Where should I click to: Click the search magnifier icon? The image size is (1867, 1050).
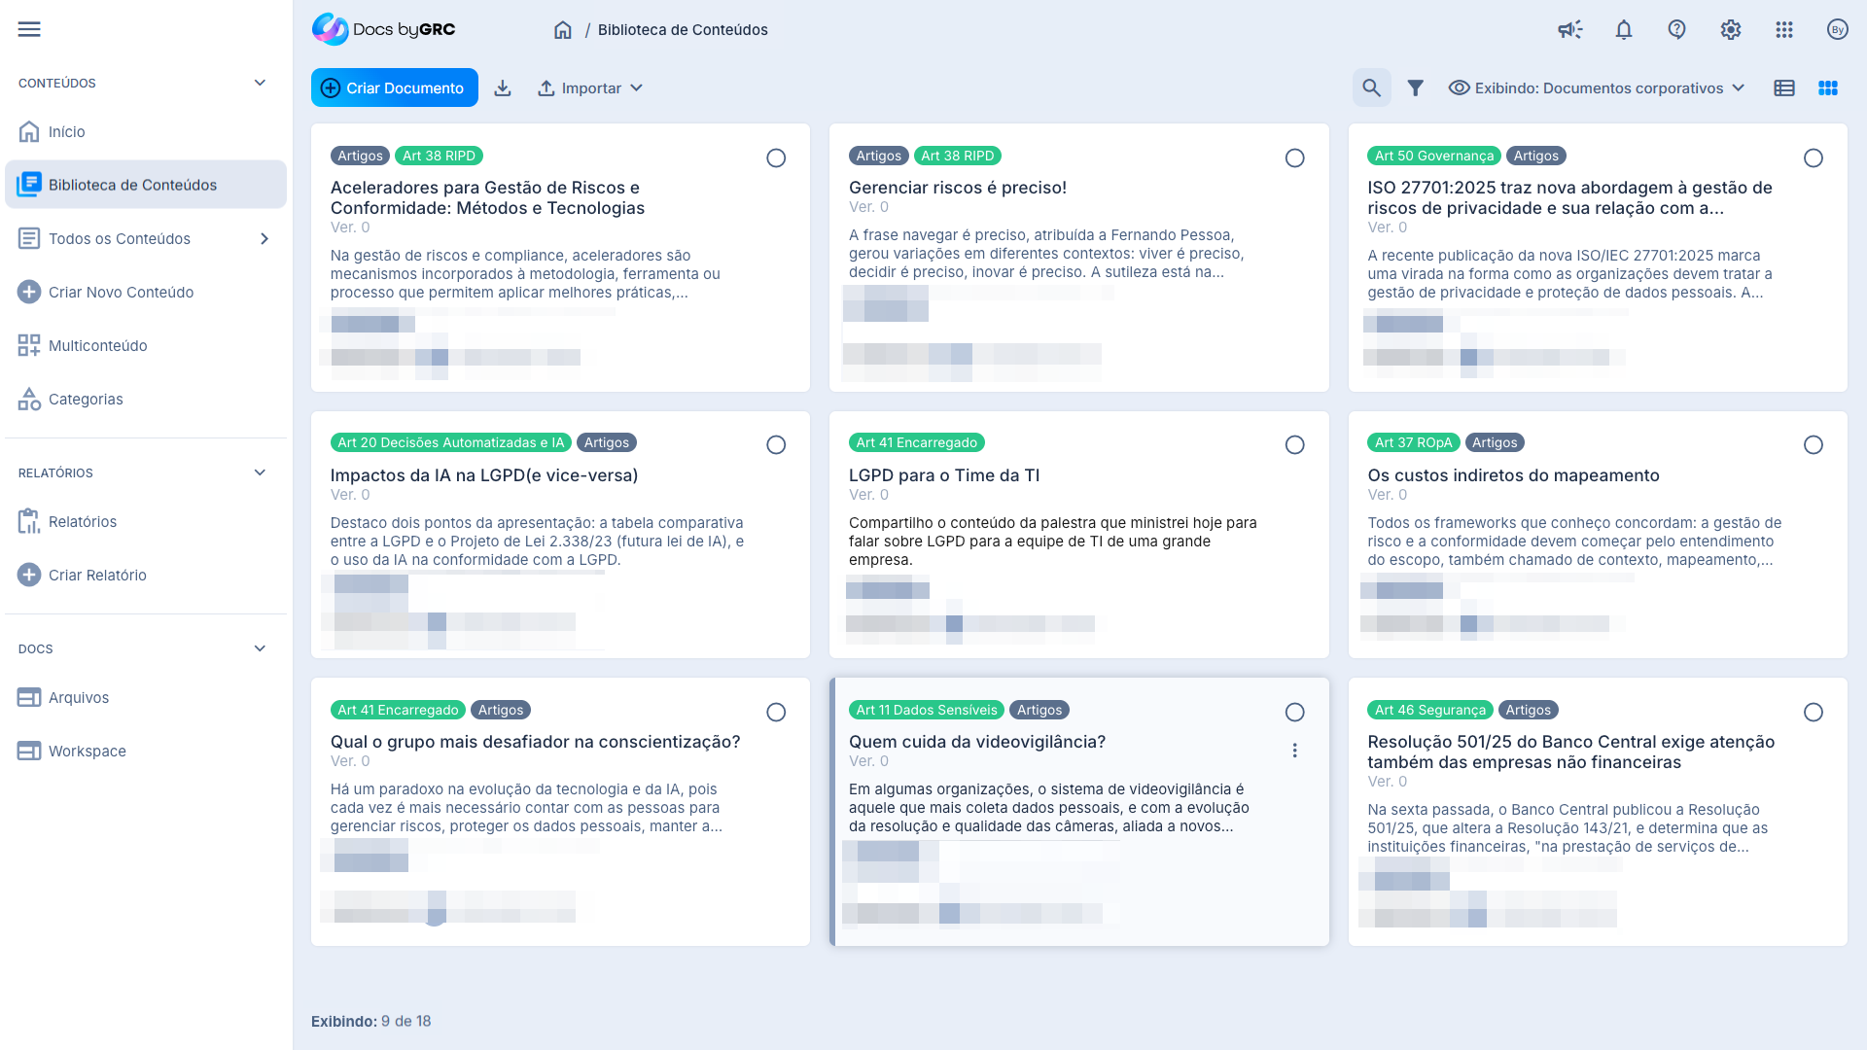pos(1371,88)
